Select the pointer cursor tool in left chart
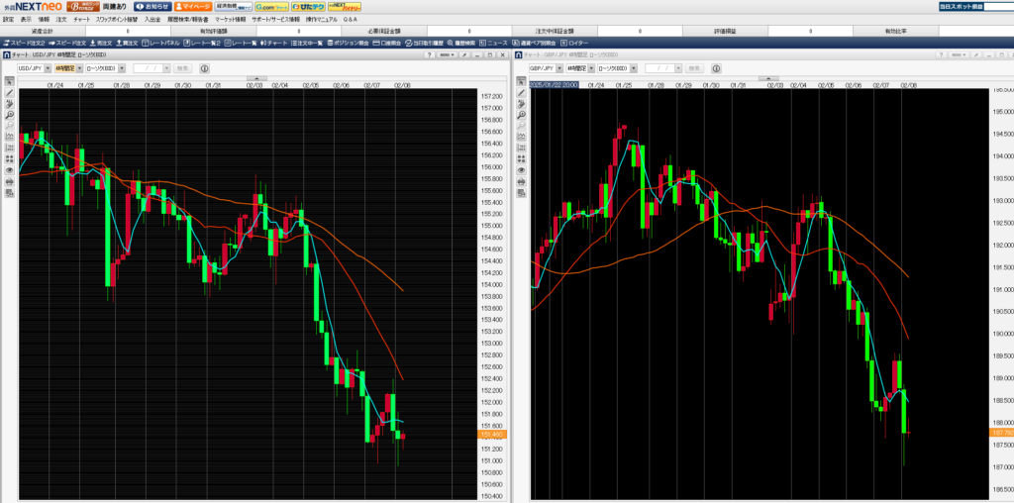Image resolution: width=1014 pixels, height=503 pixels. click(9, 81)
